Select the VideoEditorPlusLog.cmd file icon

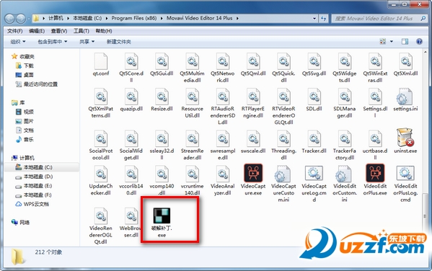click(x=405, y=173)
